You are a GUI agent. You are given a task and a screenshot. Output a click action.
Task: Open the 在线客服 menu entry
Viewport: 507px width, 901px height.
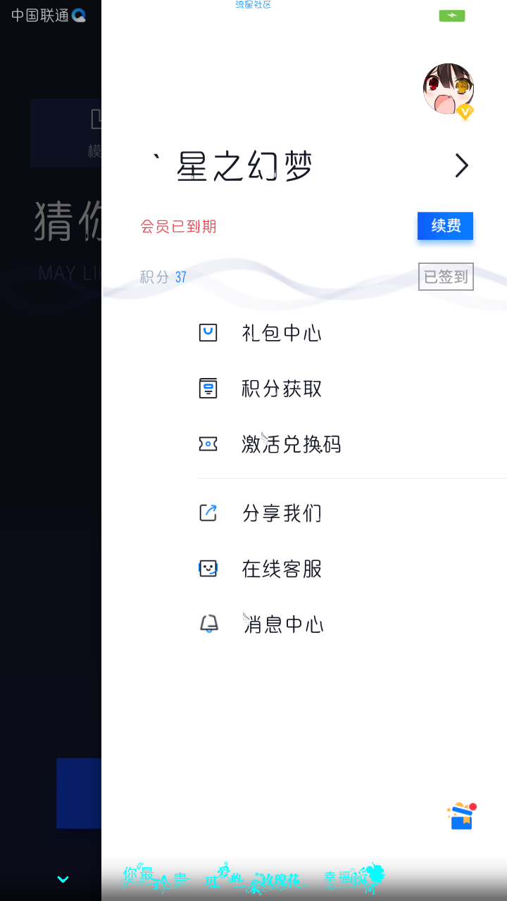point(282,569)
